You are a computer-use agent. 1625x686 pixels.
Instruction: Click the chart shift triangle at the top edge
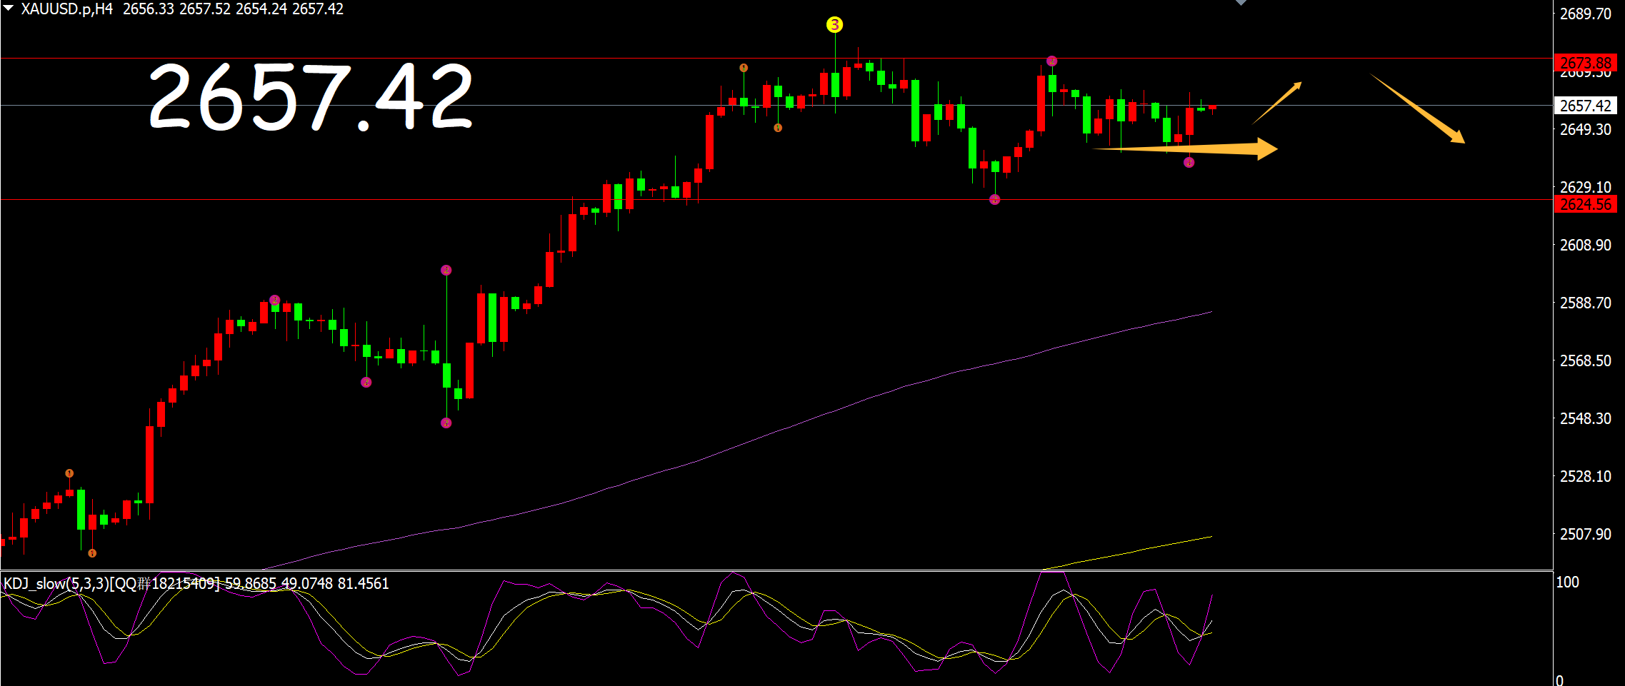[1241, 2]
